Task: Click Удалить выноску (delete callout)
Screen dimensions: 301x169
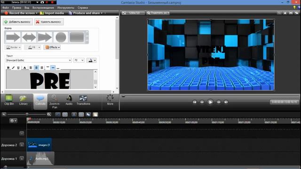Action: click(49, 22)
